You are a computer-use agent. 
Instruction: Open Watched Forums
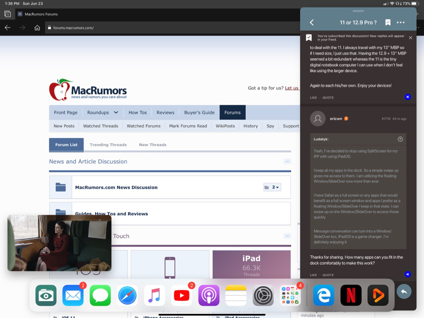click(x=144, y=126)
